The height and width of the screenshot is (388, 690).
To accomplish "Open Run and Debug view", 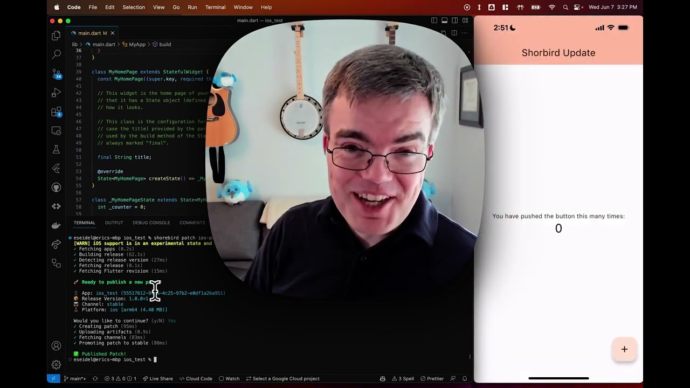I will [56, 93].
